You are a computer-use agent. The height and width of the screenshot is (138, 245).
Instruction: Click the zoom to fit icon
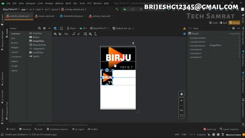181,115
